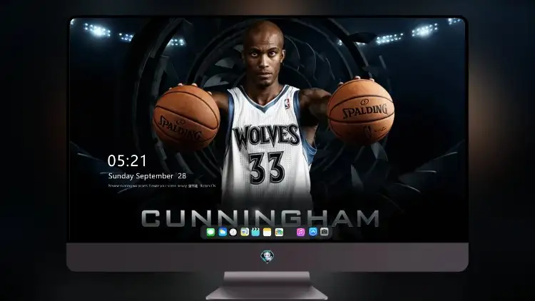Open the yellow document app in dock
535x301 pixels.
click(245, 232)
